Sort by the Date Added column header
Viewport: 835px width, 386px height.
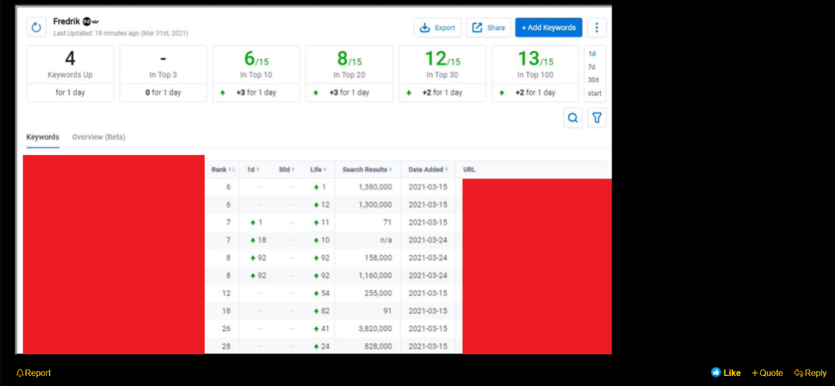tap(428, 170)
